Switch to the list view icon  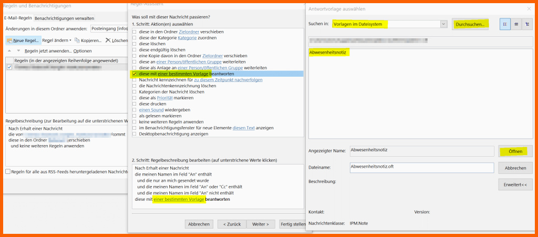pyautogui.click(x=505, y=24)
